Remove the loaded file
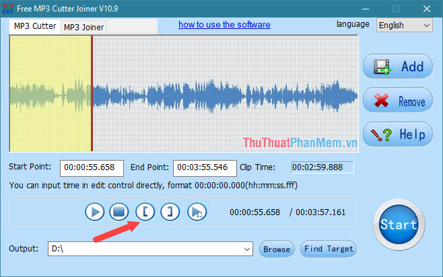The height and width of the screenshot is (277, 443). click(397, 100)
